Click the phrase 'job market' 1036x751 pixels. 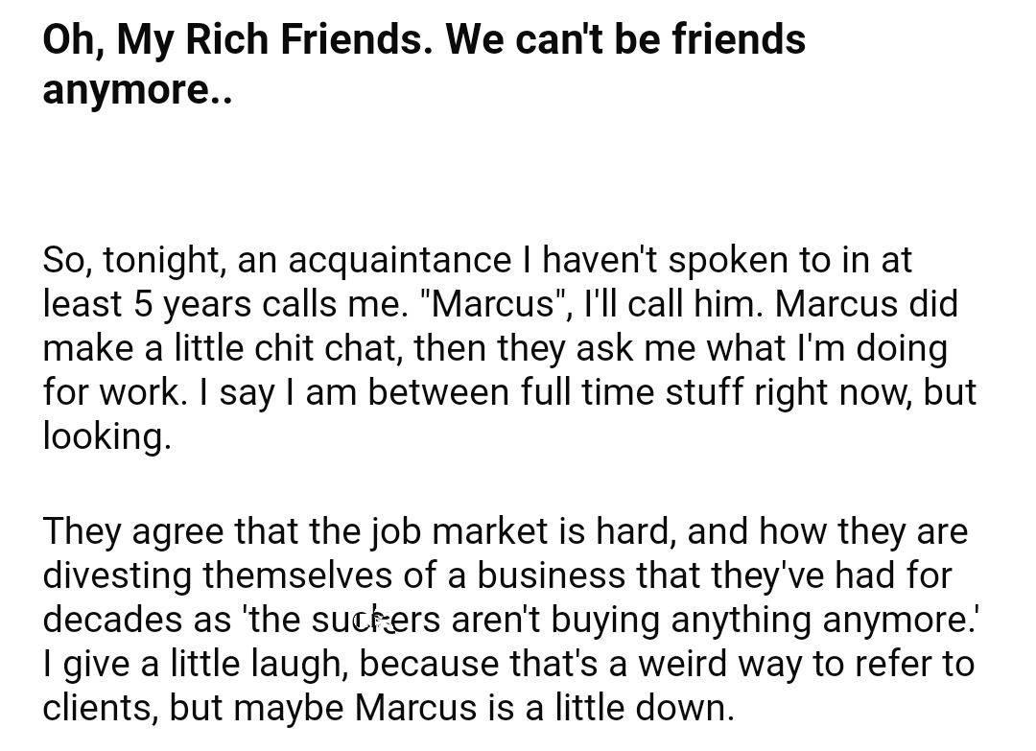pos(459,531)
